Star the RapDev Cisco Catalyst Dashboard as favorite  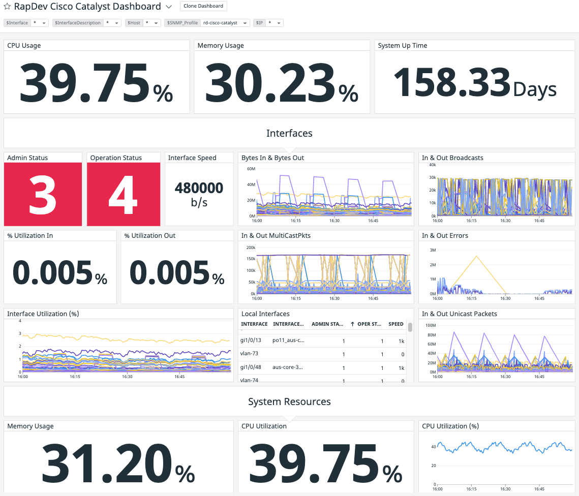7,6
